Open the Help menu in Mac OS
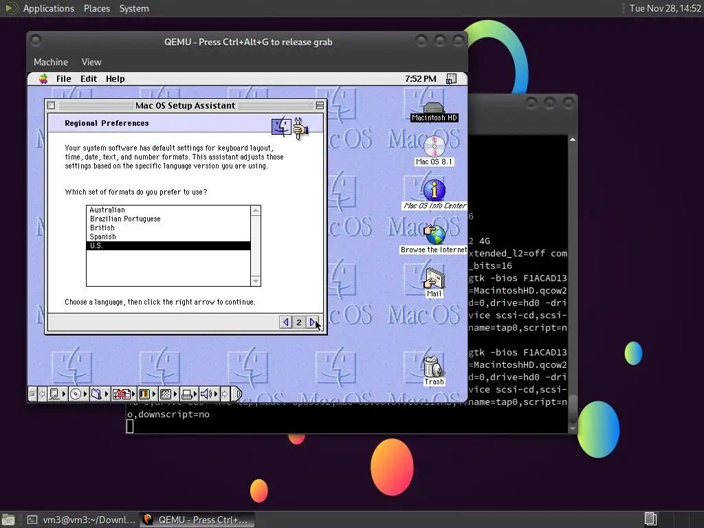This screenshot has height=528, width=704. (115, 79)
